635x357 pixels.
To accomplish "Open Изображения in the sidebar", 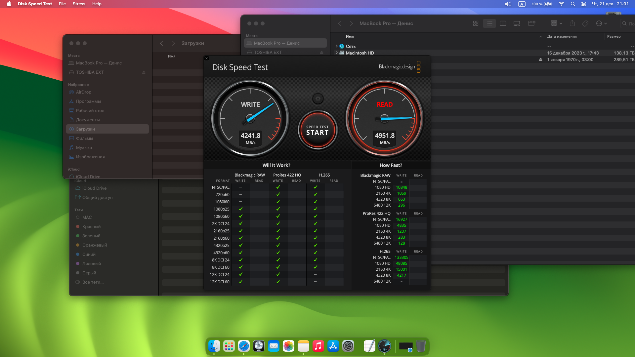I will tap(107, 157).
